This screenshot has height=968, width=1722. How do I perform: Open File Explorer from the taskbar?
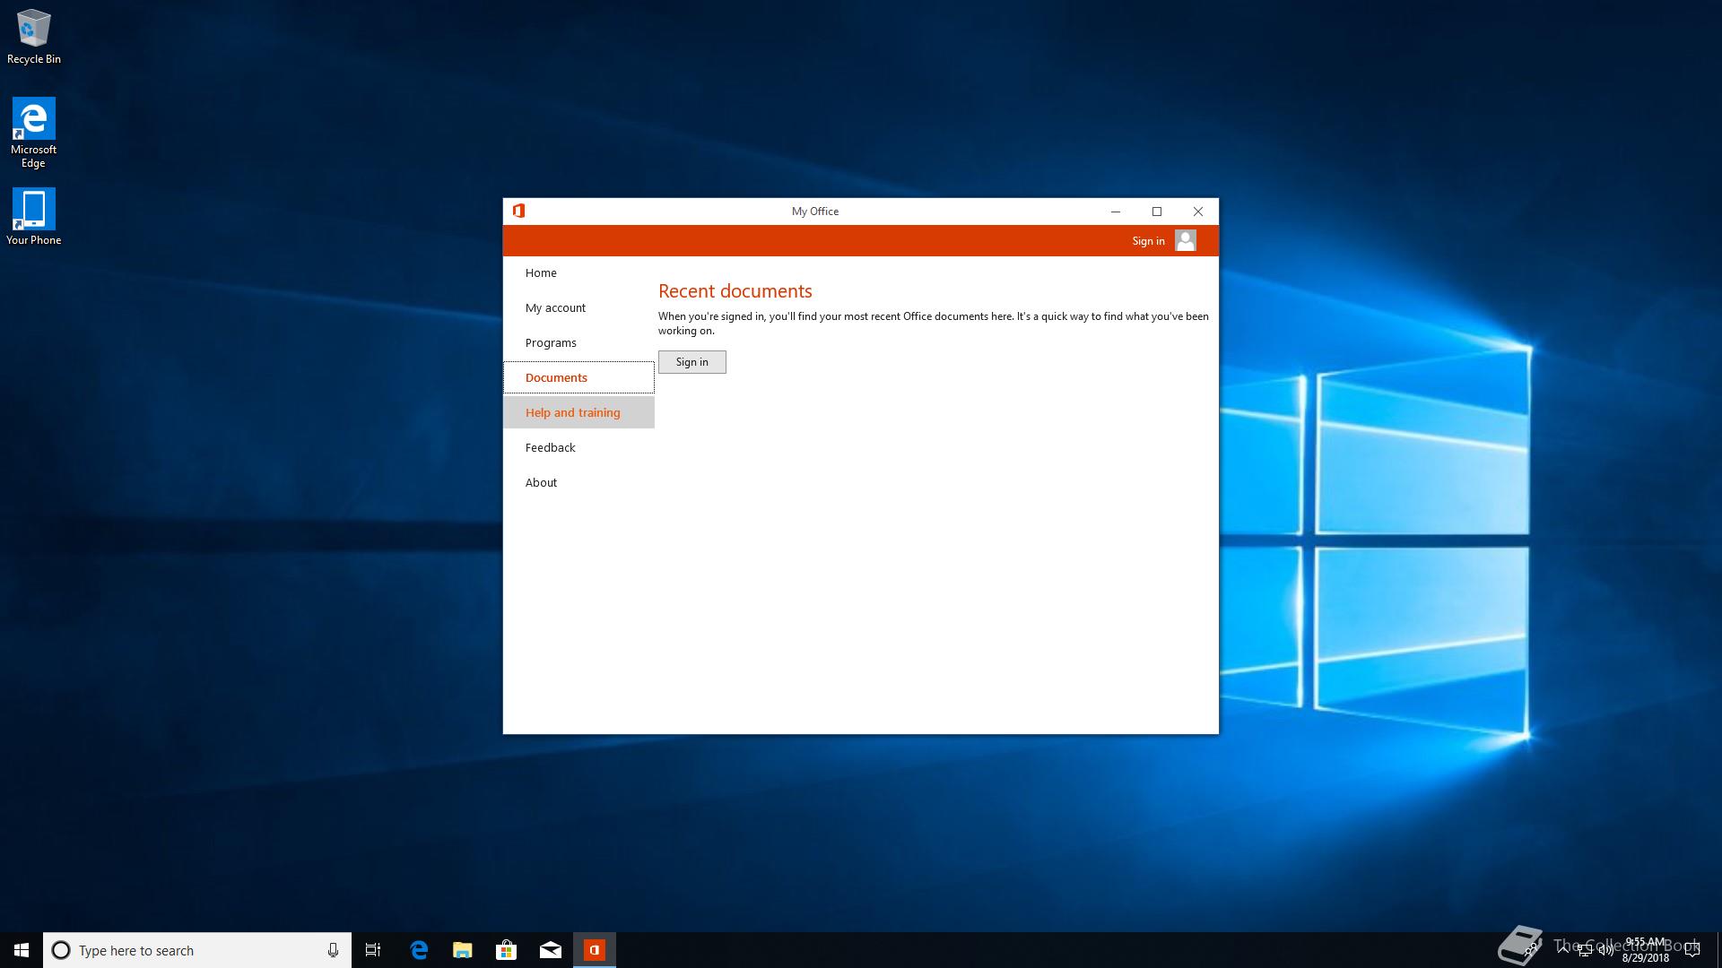coord(462,950)
